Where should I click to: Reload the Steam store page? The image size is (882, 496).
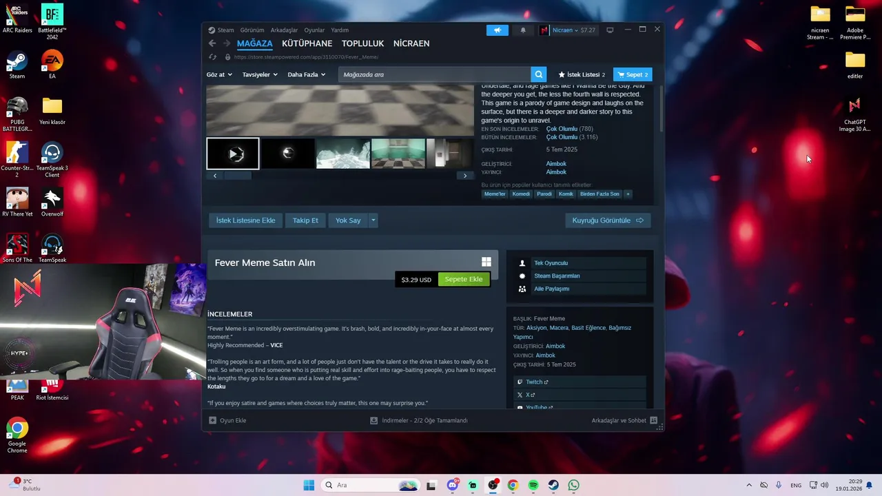click(213, 57)
